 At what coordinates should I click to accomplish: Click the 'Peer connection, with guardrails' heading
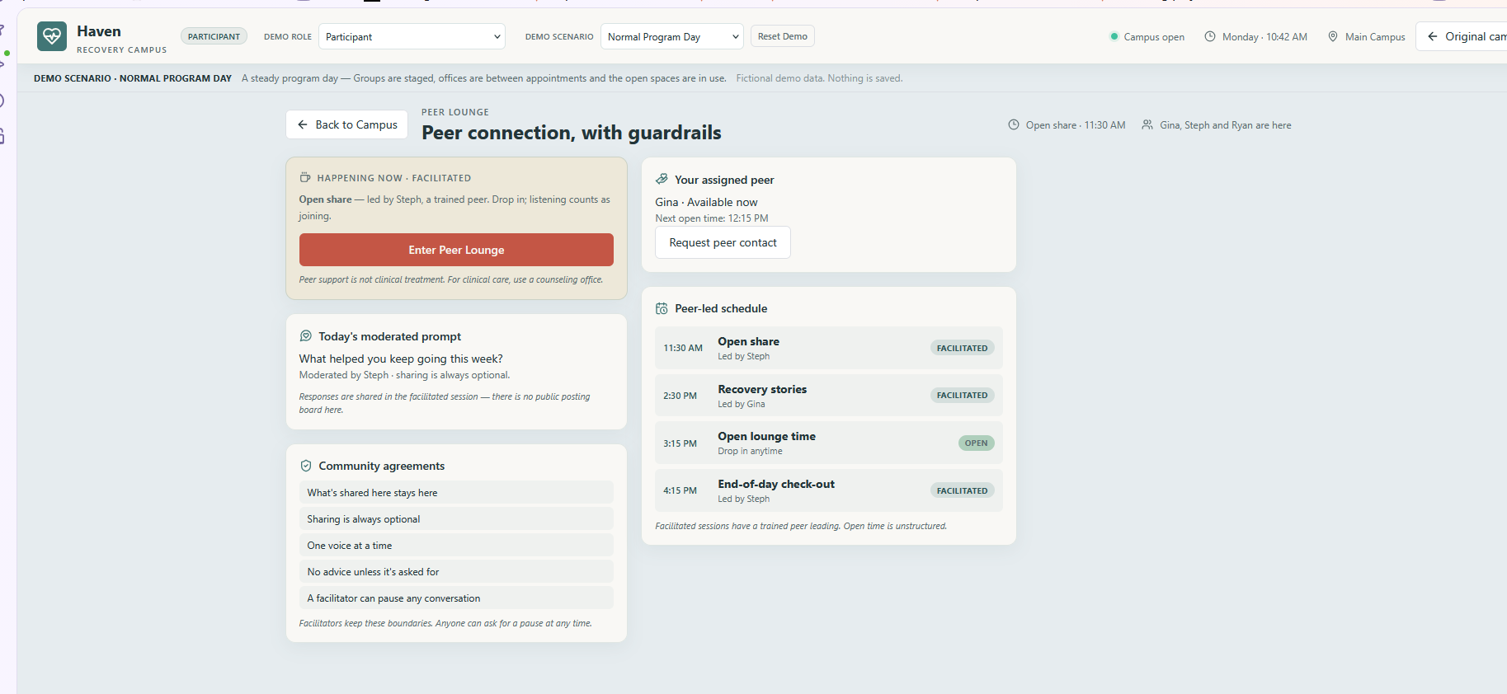[x=572, y=133]
